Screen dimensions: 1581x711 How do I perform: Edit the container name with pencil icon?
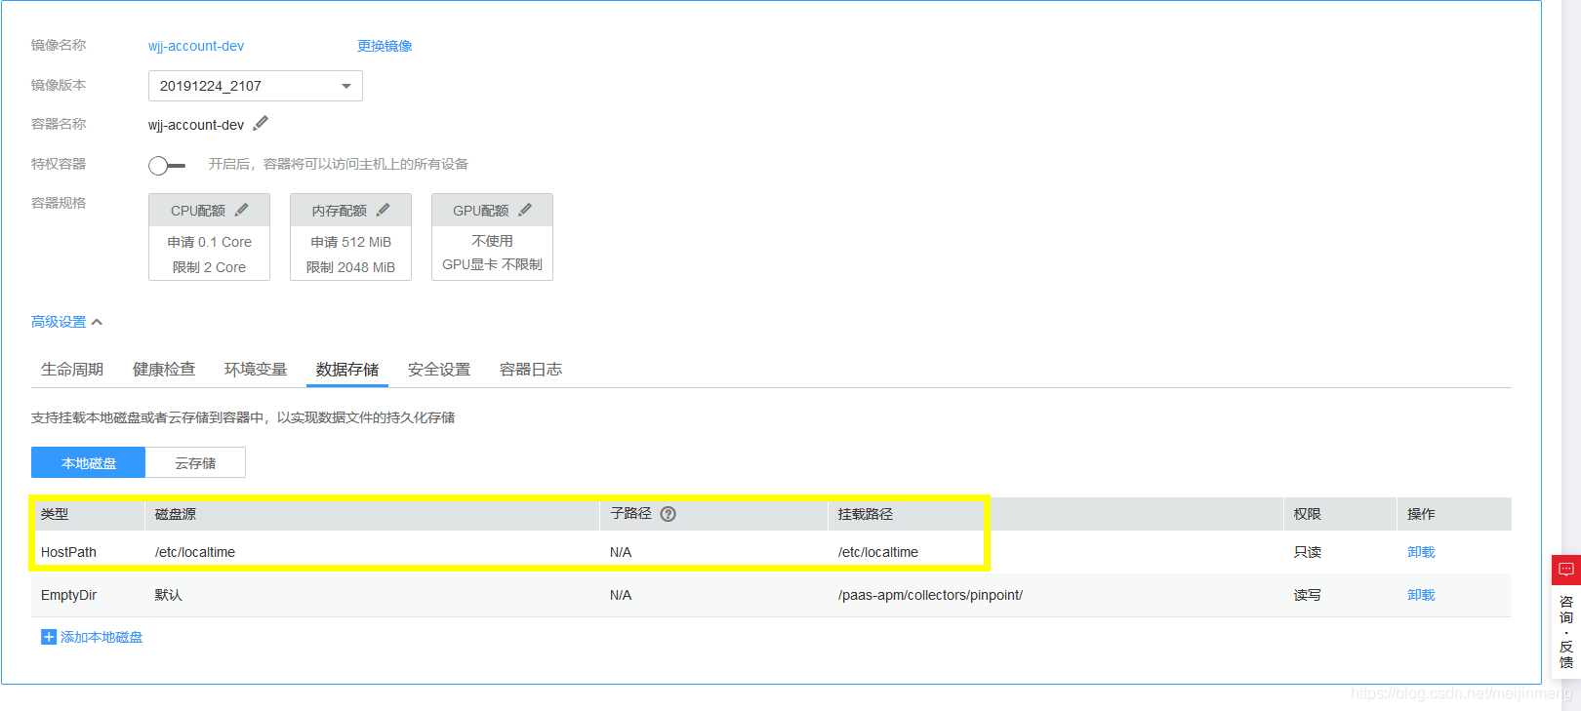[x=261, y=124]
